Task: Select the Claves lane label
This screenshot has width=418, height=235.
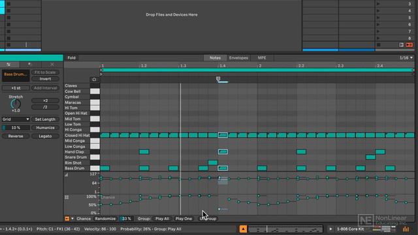Action: (71, 86)
